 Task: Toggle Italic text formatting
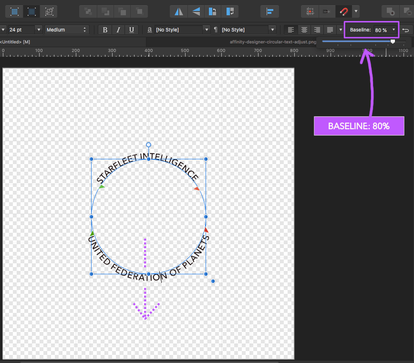point(118,30)
